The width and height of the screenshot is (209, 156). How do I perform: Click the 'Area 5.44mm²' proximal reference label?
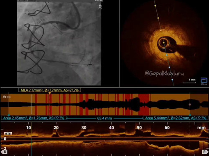(x=176, y=118)
